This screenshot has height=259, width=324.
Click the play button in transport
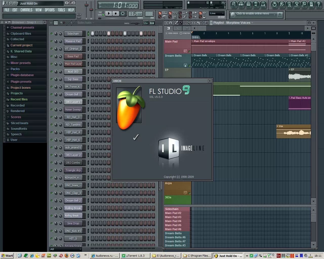click(x=108, y=13)
